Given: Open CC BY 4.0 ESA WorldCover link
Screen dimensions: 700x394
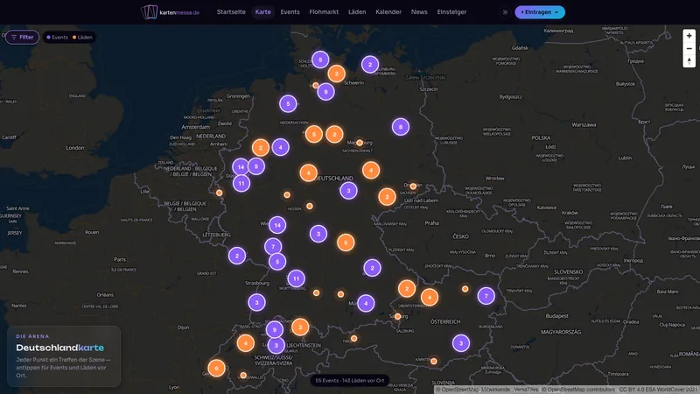Looking at the screenshot, I should (x=659, y=390).
